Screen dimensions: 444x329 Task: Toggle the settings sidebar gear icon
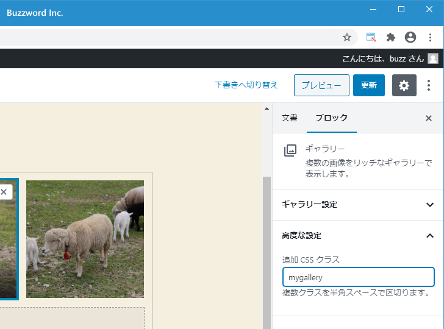pyautogui.click(x=404, y=85)
